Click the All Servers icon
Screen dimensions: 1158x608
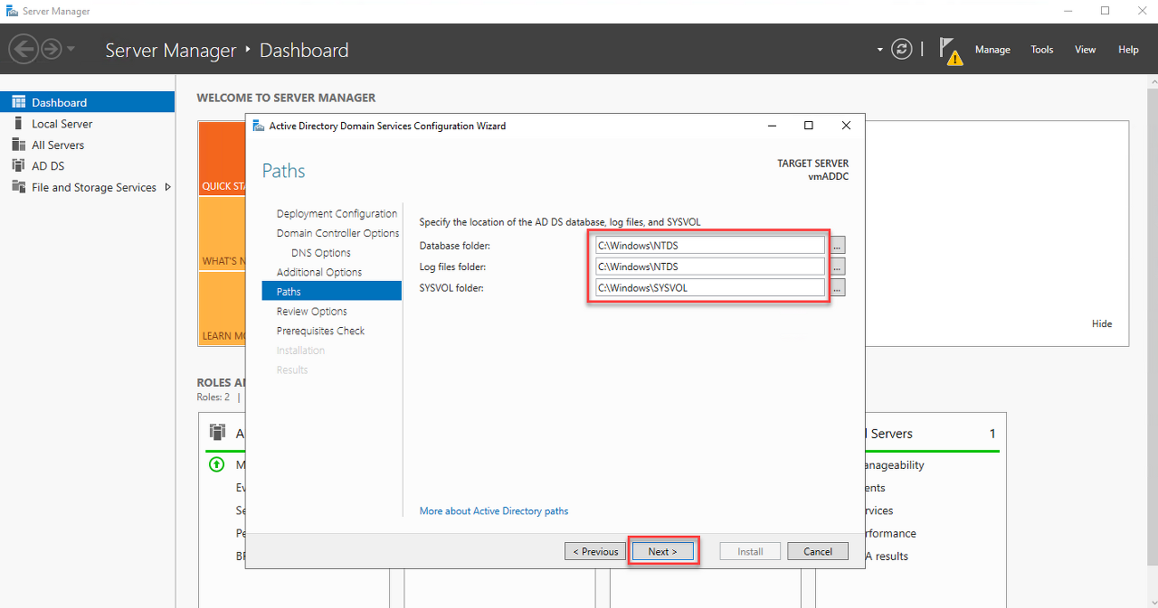click(18, 145)
